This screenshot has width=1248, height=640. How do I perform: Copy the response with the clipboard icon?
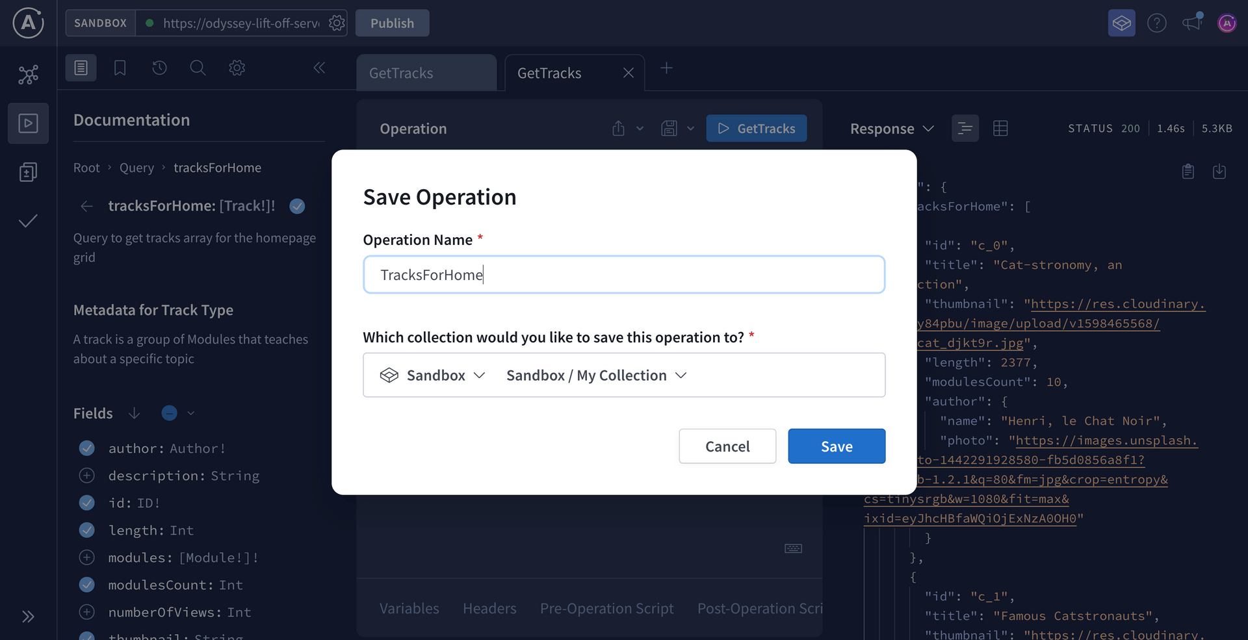click(1188, 172)
